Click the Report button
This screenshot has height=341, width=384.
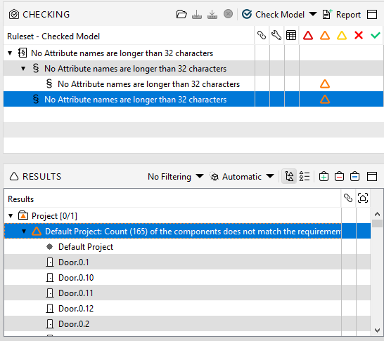pos(342,15)
